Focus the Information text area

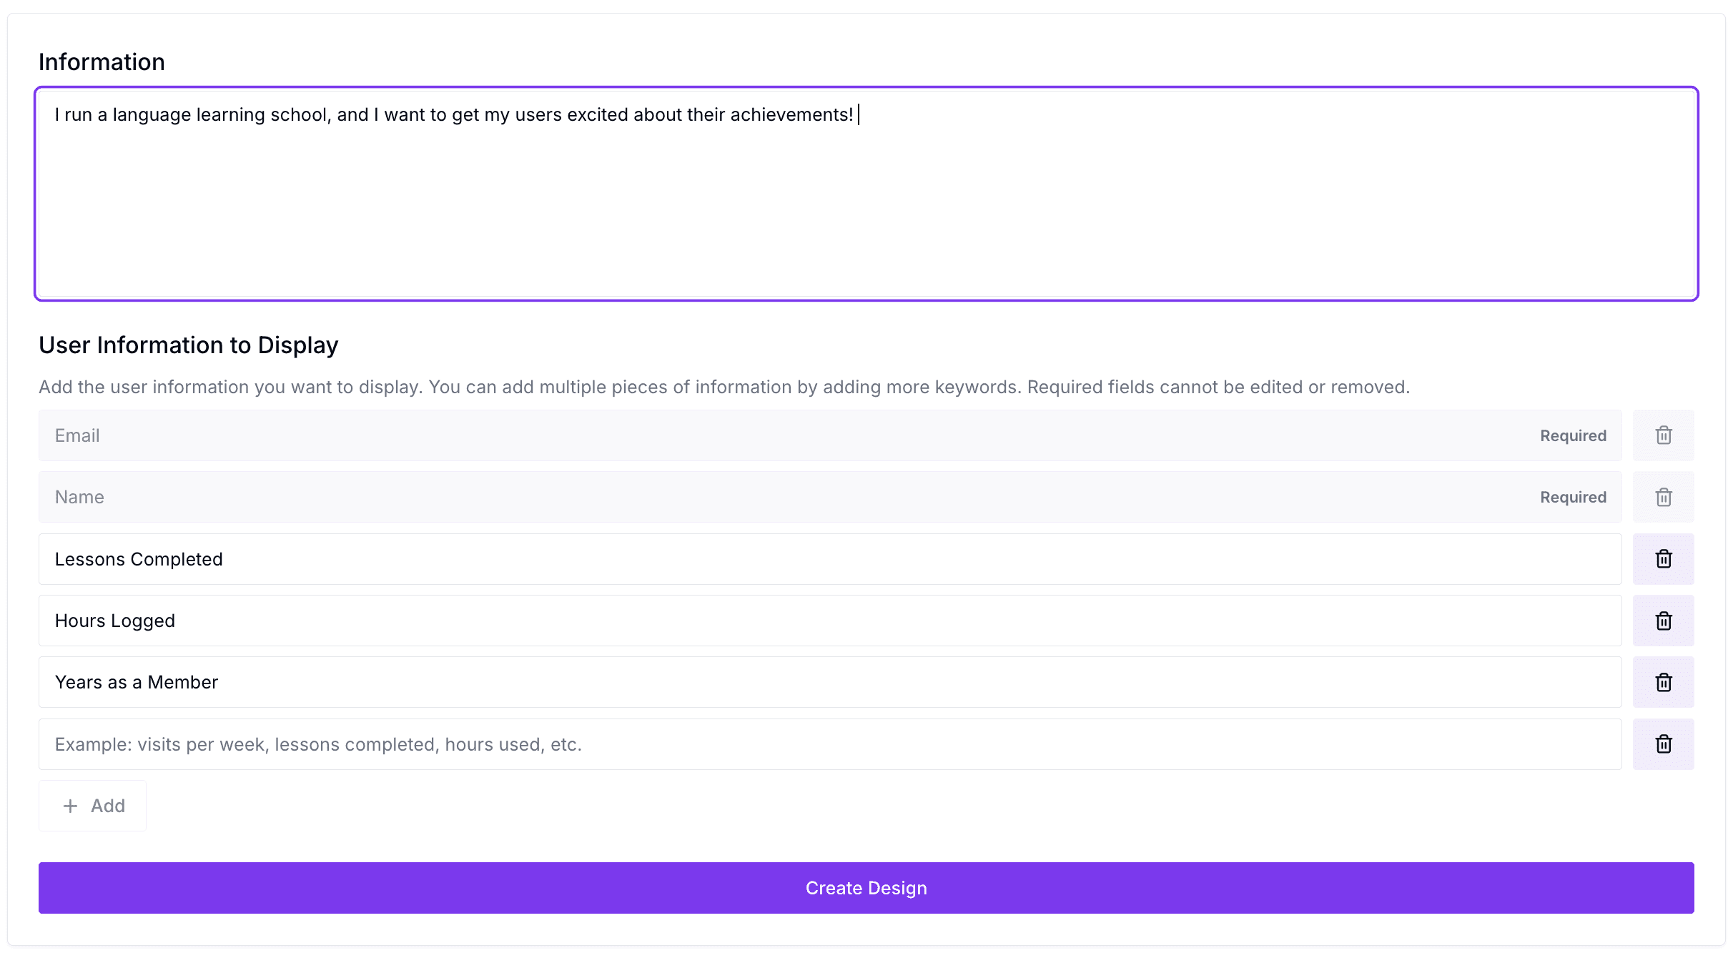click(x=866, y=194)
